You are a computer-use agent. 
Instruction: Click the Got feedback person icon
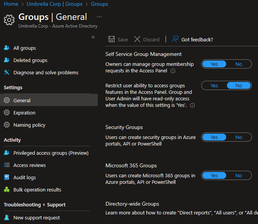coord(175,39)
